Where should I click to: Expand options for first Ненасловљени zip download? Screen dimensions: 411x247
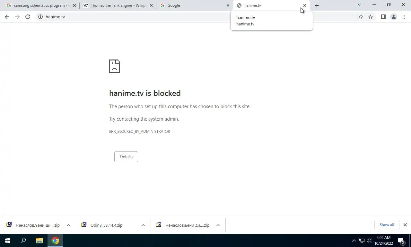pos(68,225)
